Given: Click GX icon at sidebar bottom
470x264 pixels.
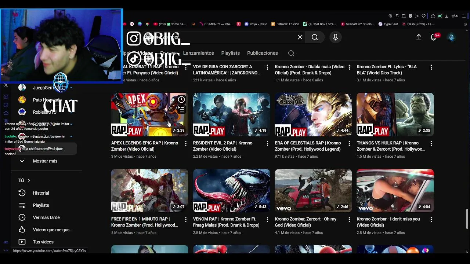Looking at the screenshot, I should (x=6, y=242).
